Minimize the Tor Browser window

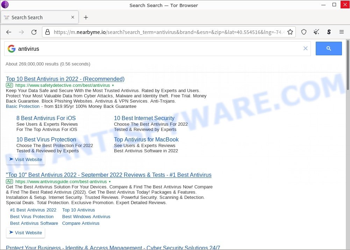coord(323,5)
